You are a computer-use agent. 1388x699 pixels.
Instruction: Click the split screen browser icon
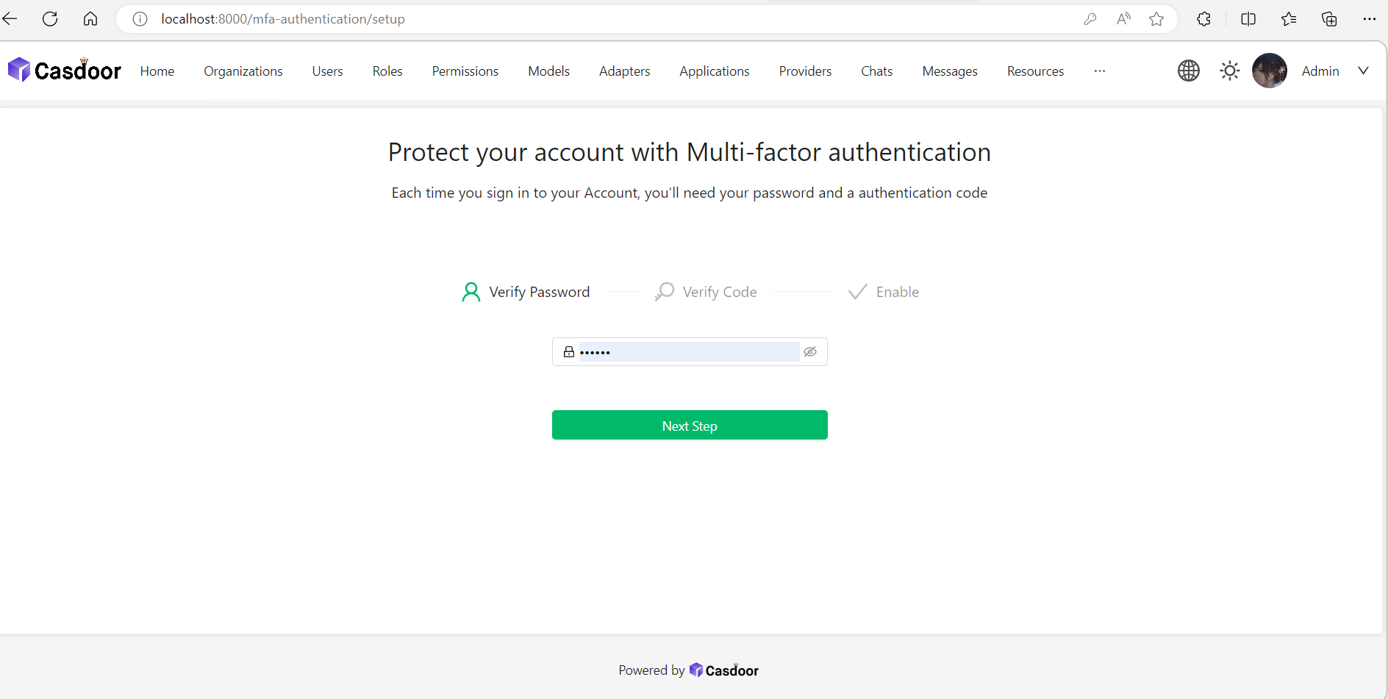[1249, 19]
